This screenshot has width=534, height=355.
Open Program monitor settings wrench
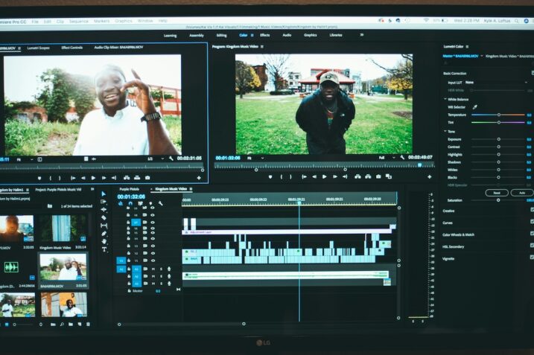coord(402,157)
